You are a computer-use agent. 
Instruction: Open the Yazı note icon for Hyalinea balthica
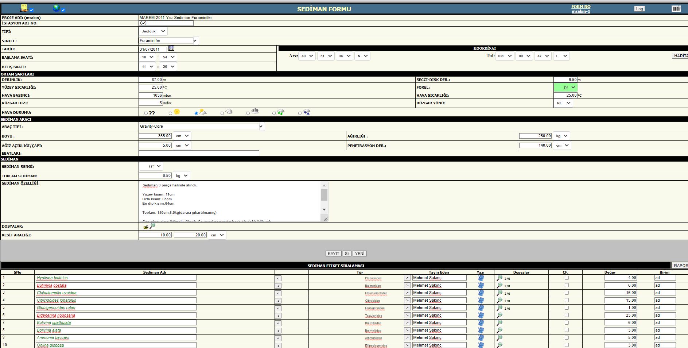tap(481, 278)
